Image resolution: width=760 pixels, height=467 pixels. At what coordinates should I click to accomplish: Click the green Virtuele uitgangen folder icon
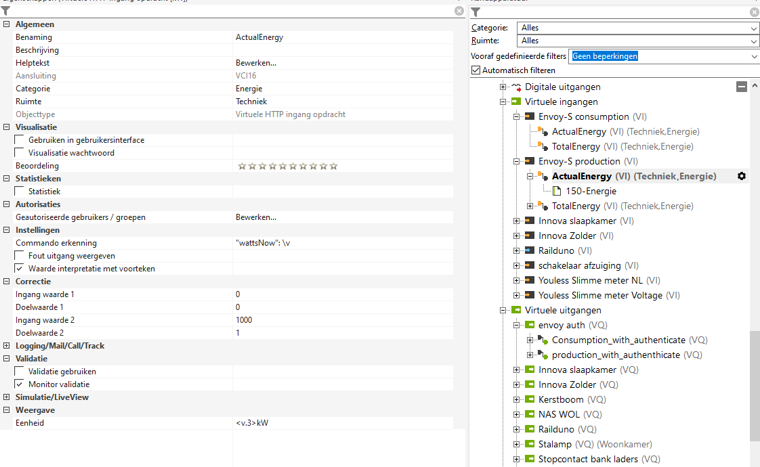[516, 310]
